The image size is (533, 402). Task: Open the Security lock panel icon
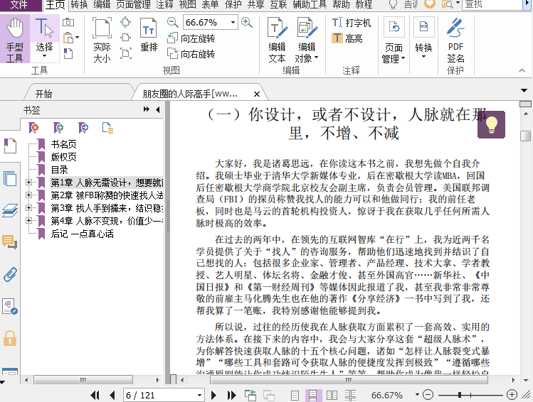10,338
